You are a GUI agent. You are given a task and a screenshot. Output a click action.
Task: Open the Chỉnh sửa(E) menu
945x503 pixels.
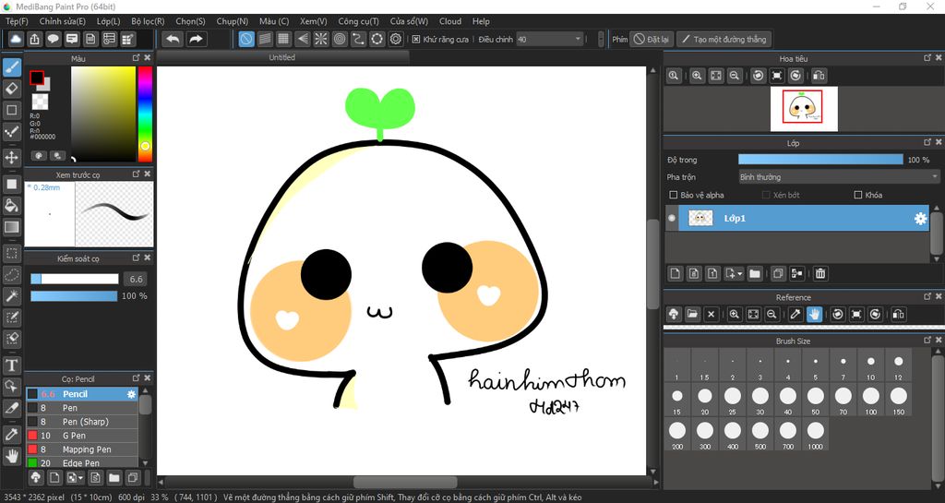coord(62,21)
